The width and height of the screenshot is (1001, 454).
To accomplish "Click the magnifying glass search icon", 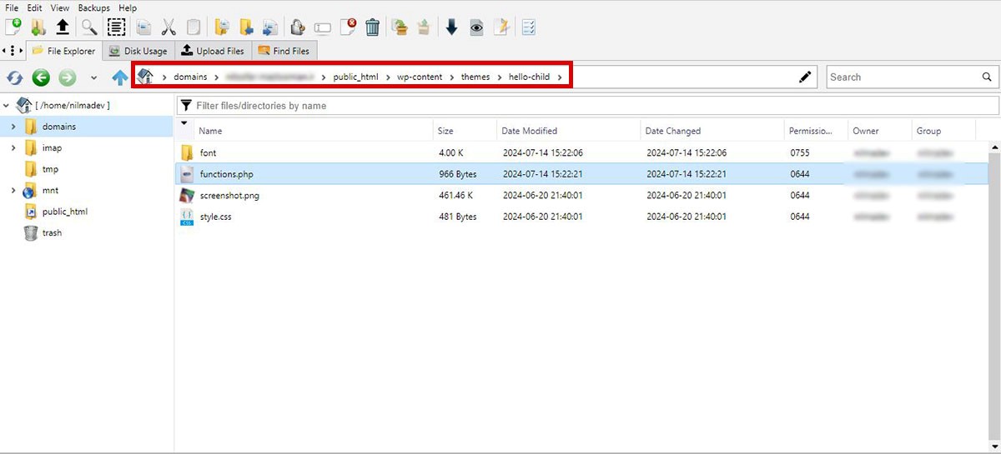I will click(x=88, y=27).
